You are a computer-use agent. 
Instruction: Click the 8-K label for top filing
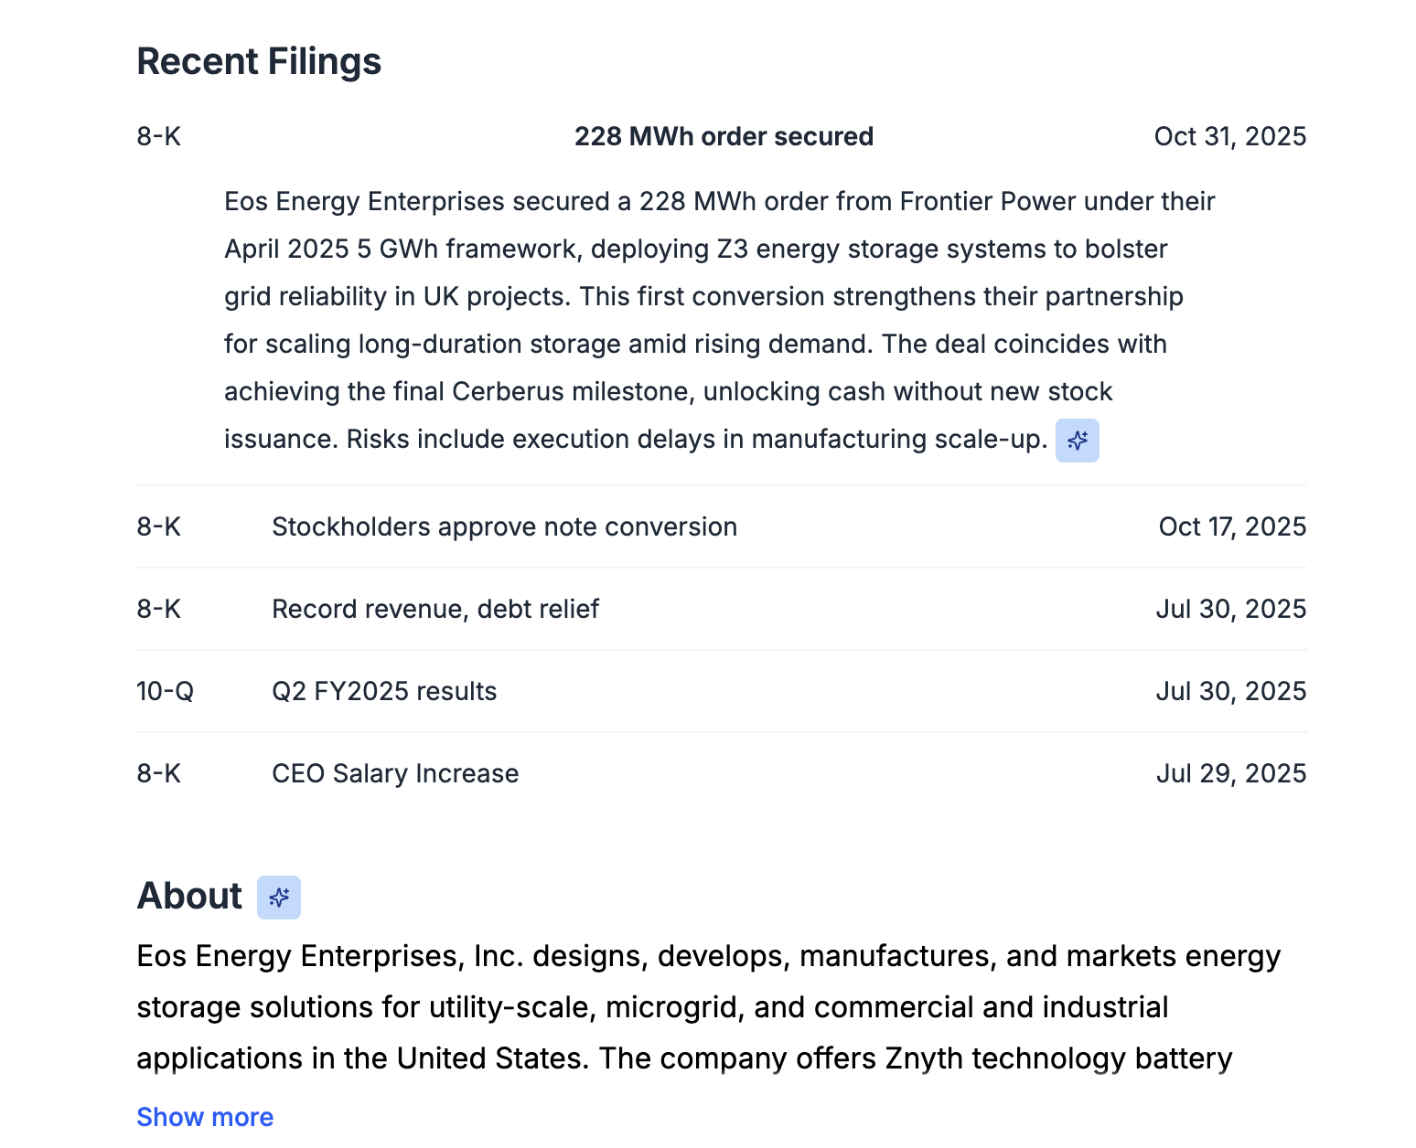[159, 137]
